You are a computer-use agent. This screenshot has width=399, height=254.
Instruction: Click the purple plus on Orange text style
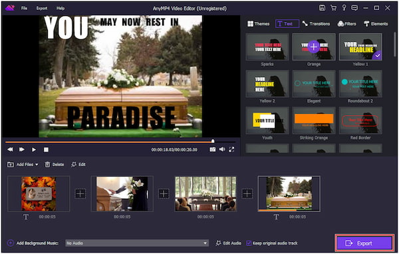point(314,47)
